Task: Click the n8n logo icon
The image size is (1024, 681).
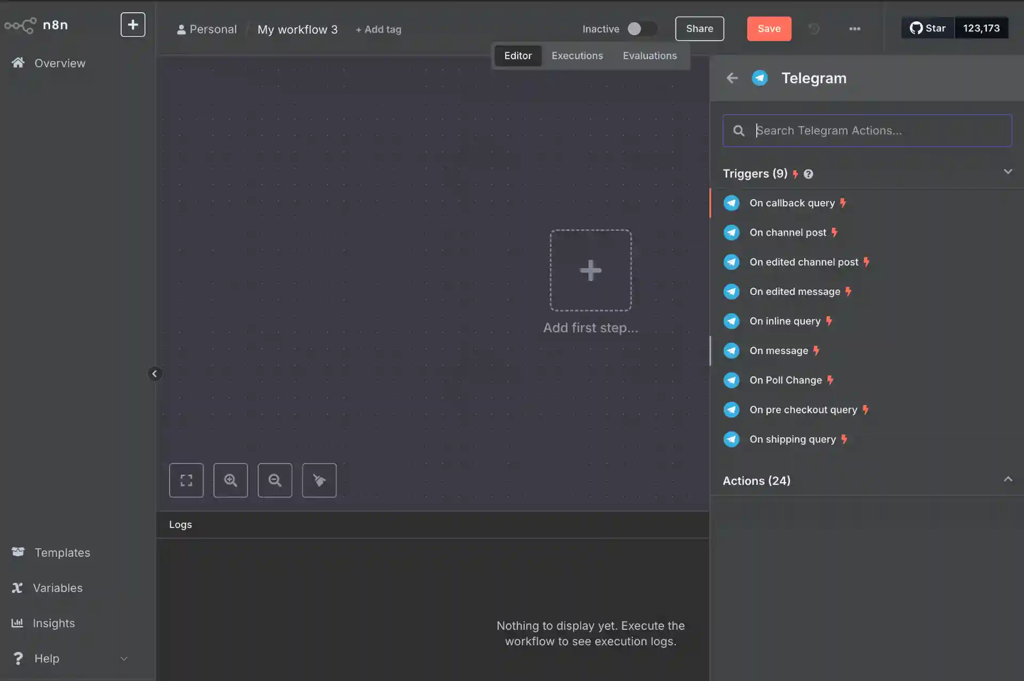Action: [20, 25]
